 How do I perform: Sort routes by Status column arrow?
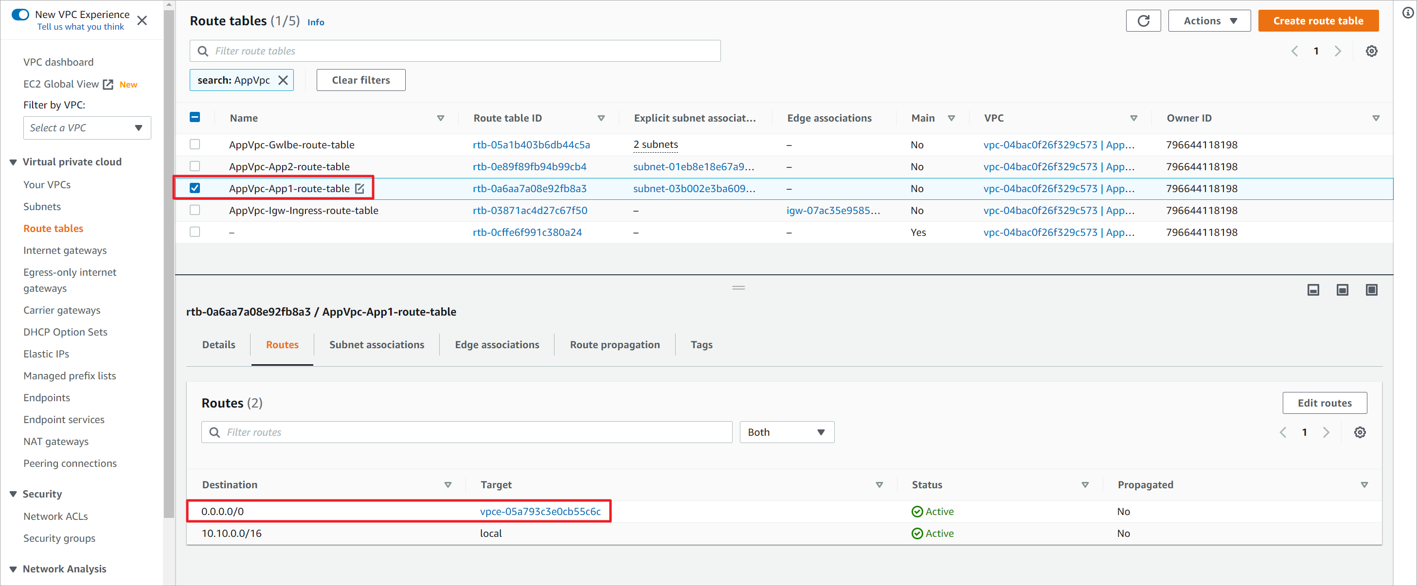(1085, 485)
